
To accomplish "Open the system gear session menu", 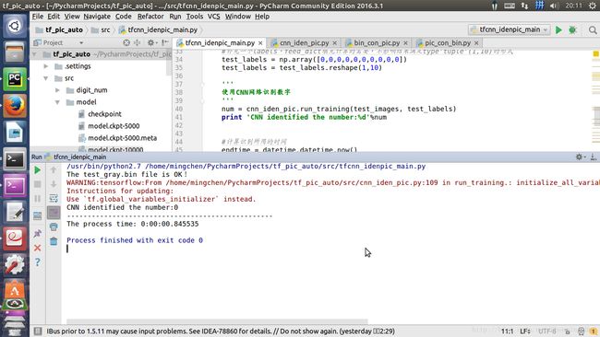I will (x=592, y=6).
